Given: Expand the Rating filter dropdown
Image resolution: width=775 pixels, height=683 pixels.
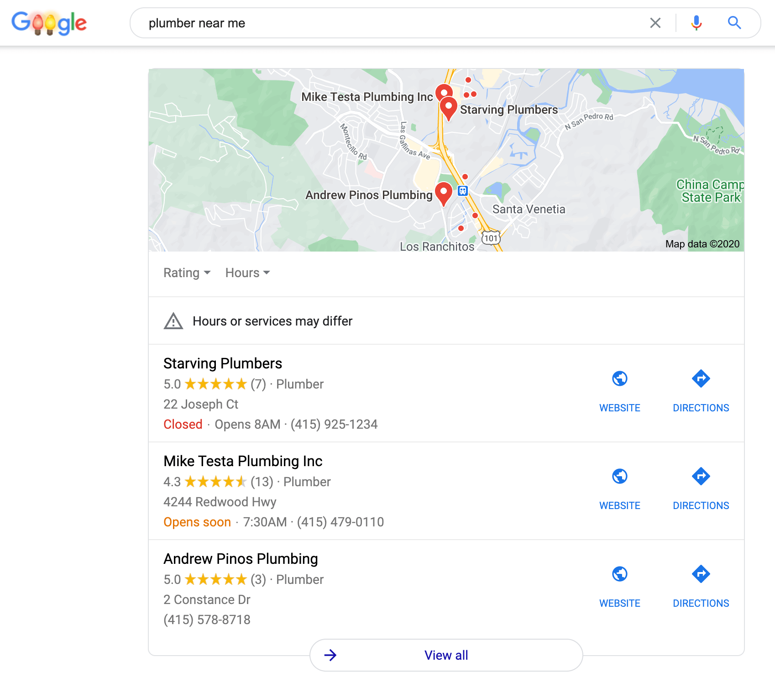Looking at the screenshot, I should 187,273.
